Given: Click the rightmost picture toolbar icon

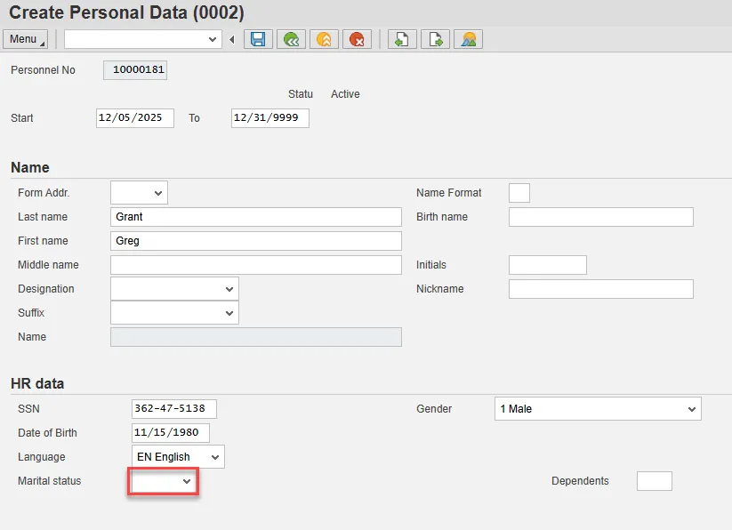Looking at the screenshot, I should coord(468,39).
